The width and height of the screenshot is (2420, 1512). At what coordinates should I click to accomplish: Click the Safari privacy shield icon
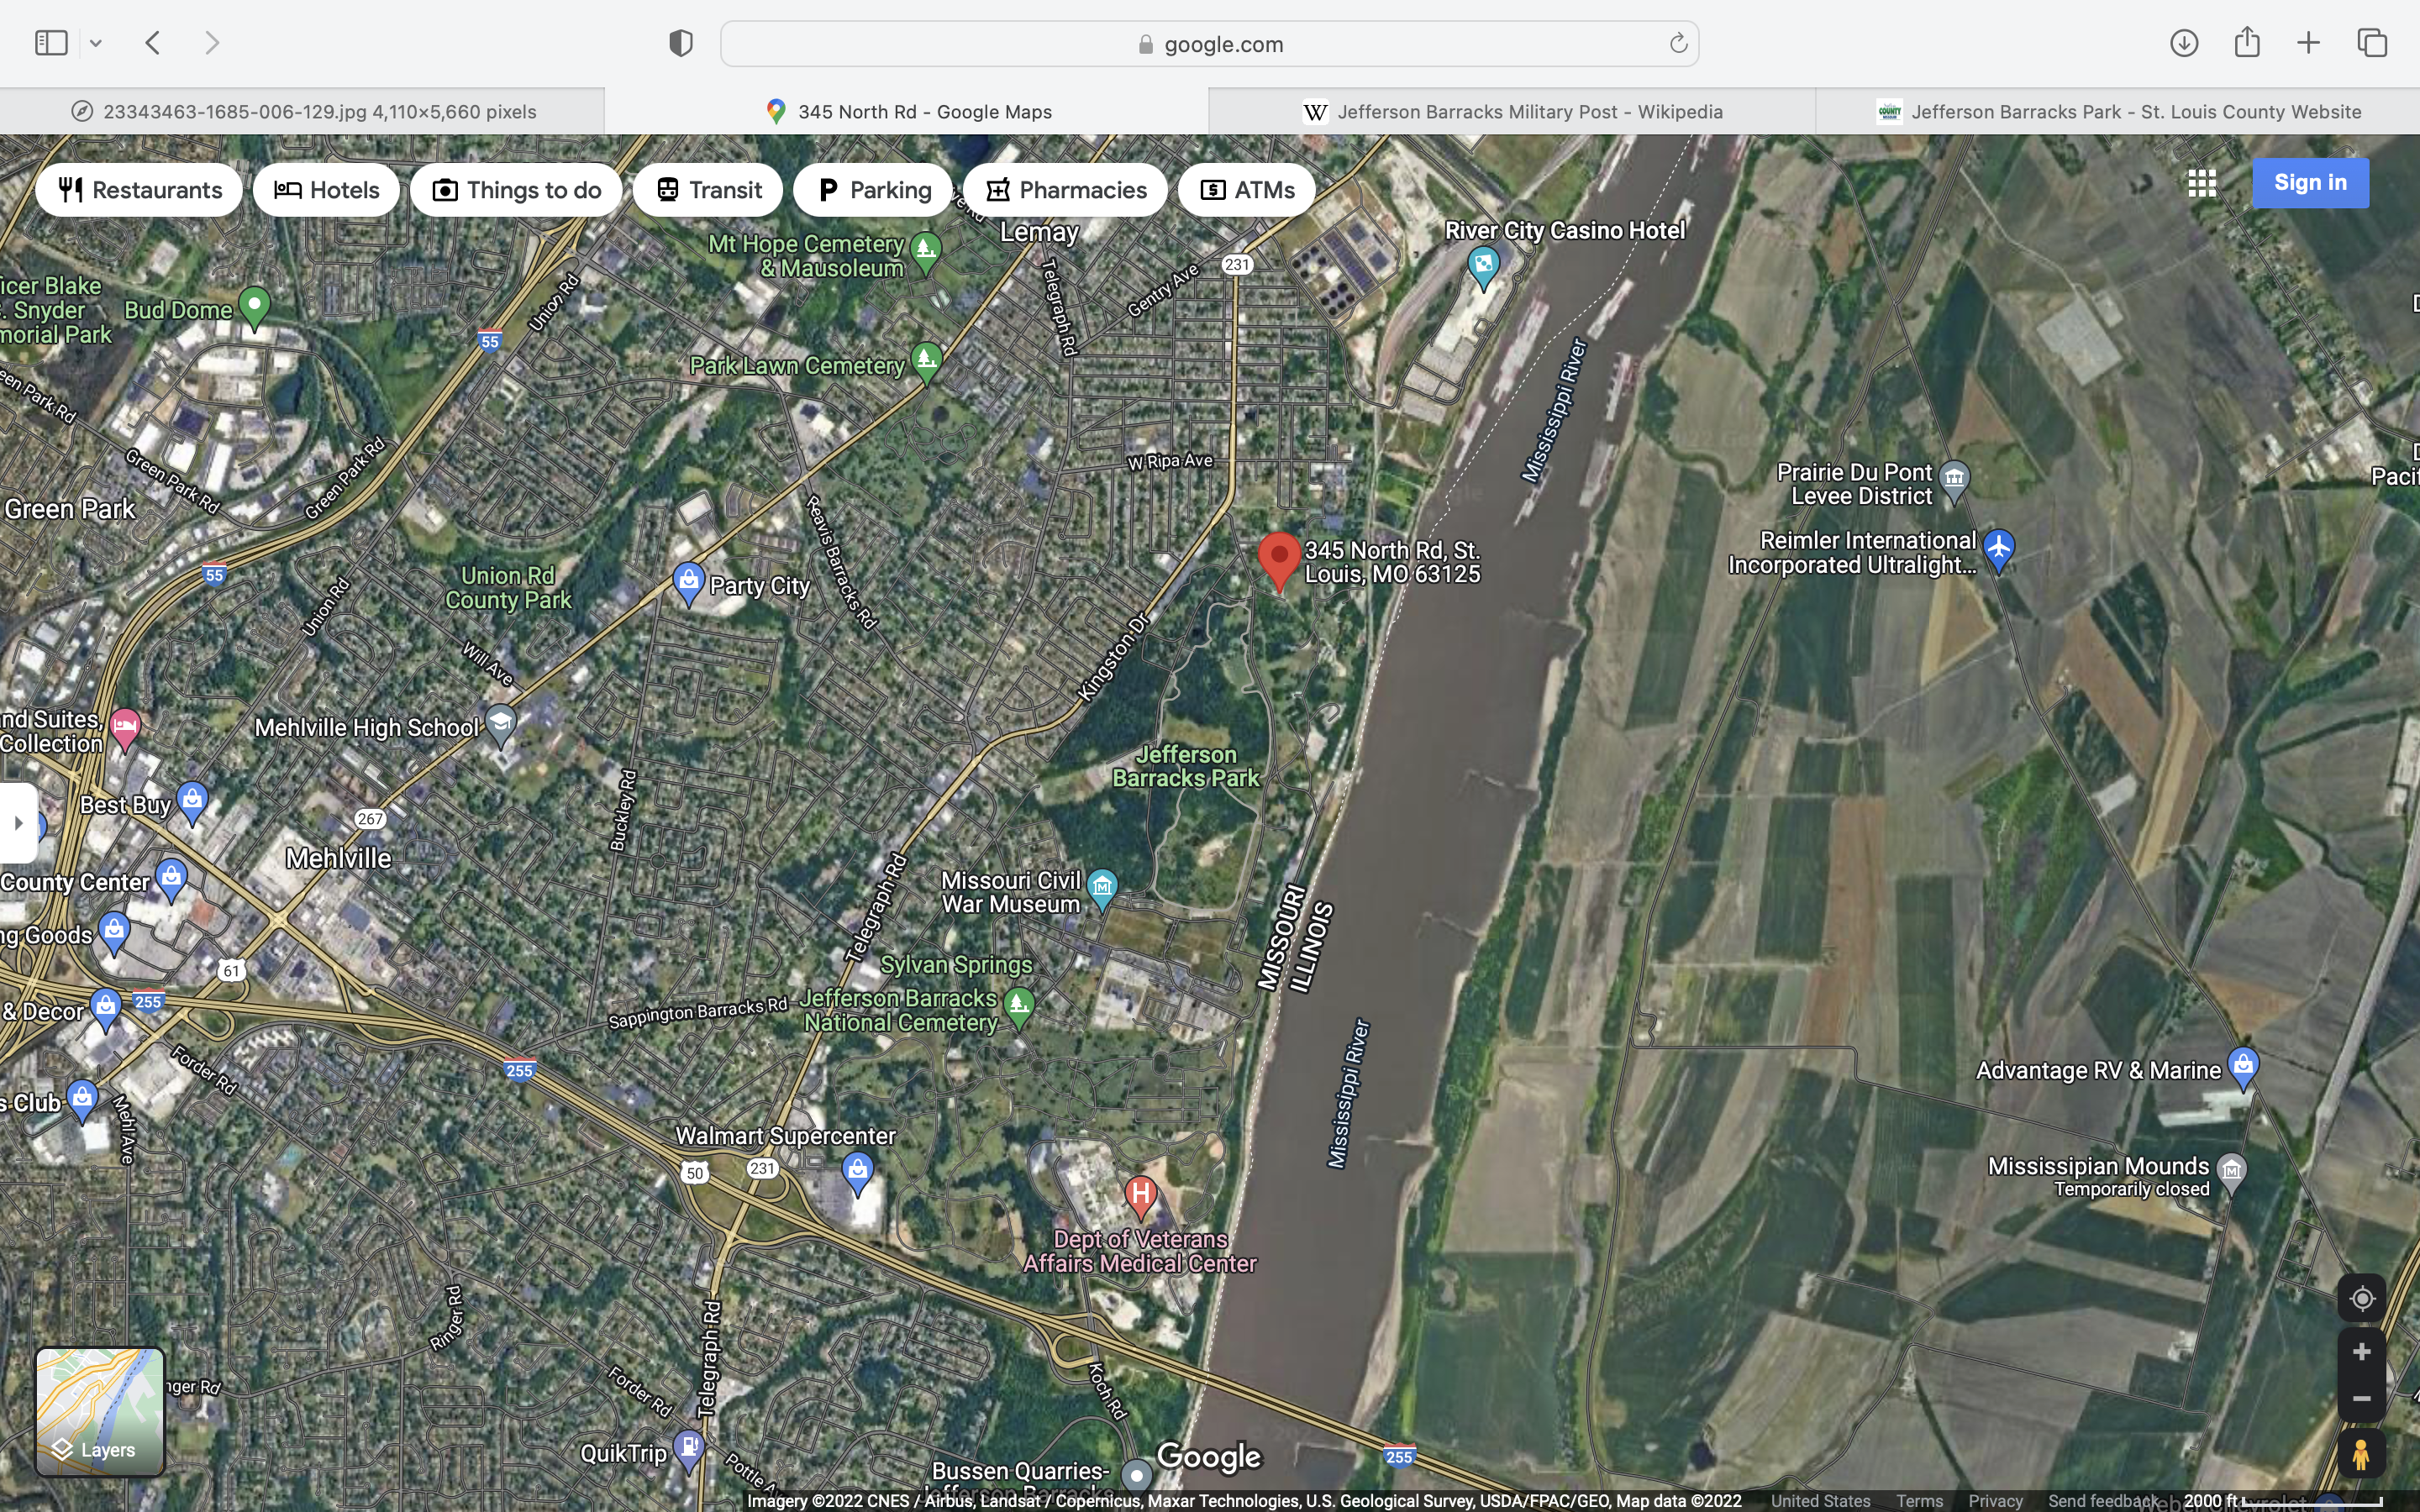[x=681, y=43]
